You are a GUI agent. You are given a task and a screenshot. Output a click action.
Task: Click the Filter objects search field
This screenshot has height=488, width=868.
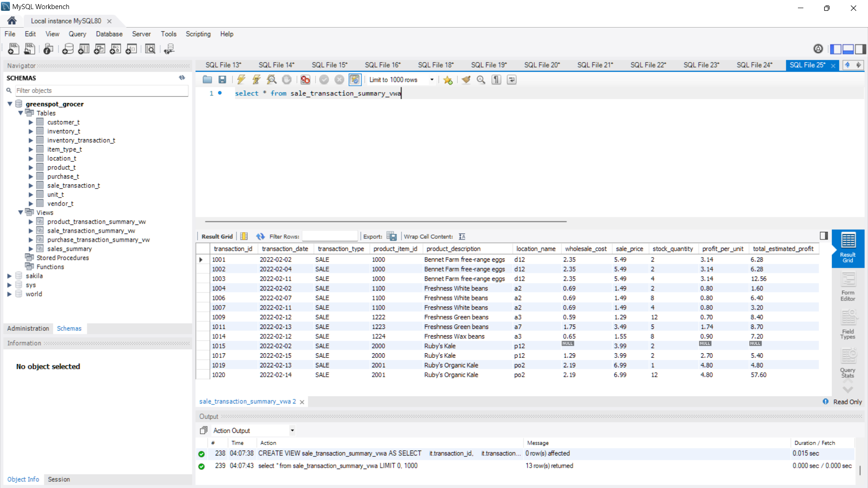pos(102,90)
